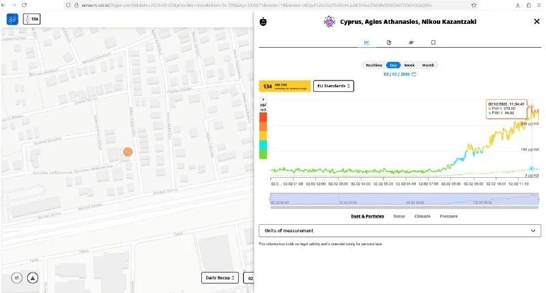Click the download icon on the map
546x293 pixels.
click(31, 277)
